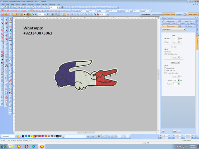
Task: Click the red arch Input C tool
Action: pos(2,56)
